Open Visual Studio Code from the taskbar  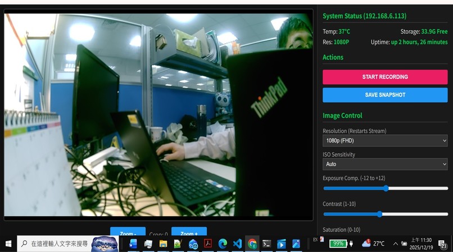tap(238, 244)
